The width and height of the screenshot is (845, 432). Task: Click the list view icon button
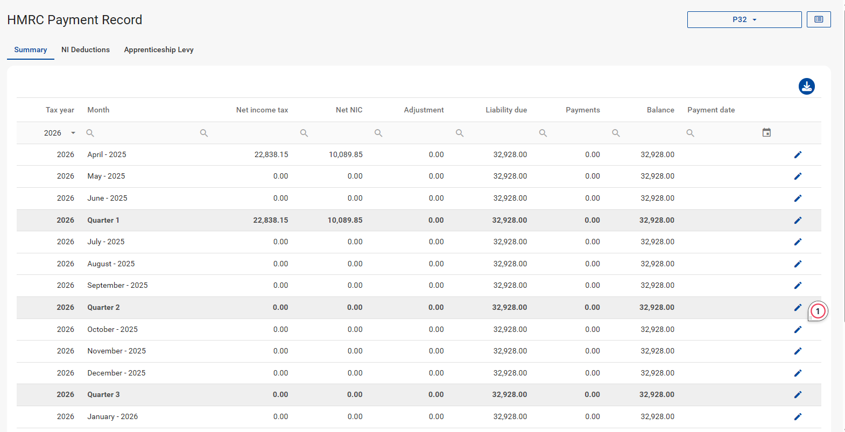pyautogui.click(x=818, y=19)
